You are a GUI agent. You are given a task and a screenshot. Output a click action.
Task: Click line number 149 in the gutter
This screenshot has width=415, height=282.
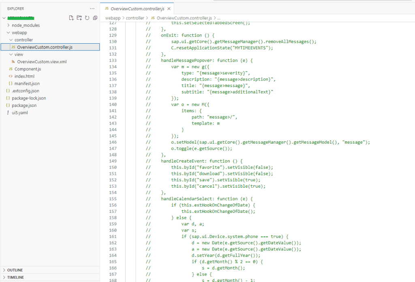[x=113, y=161]
